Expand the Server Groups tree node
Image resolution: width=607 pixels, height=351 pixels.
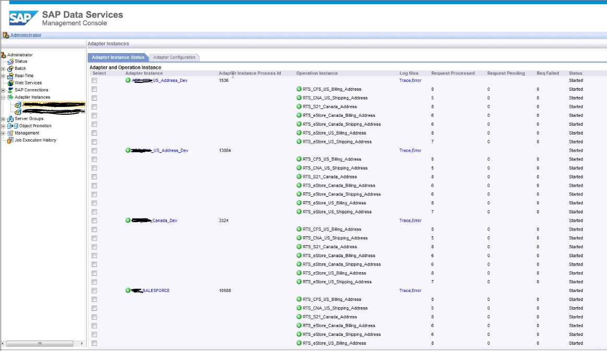tap(4, 119)
